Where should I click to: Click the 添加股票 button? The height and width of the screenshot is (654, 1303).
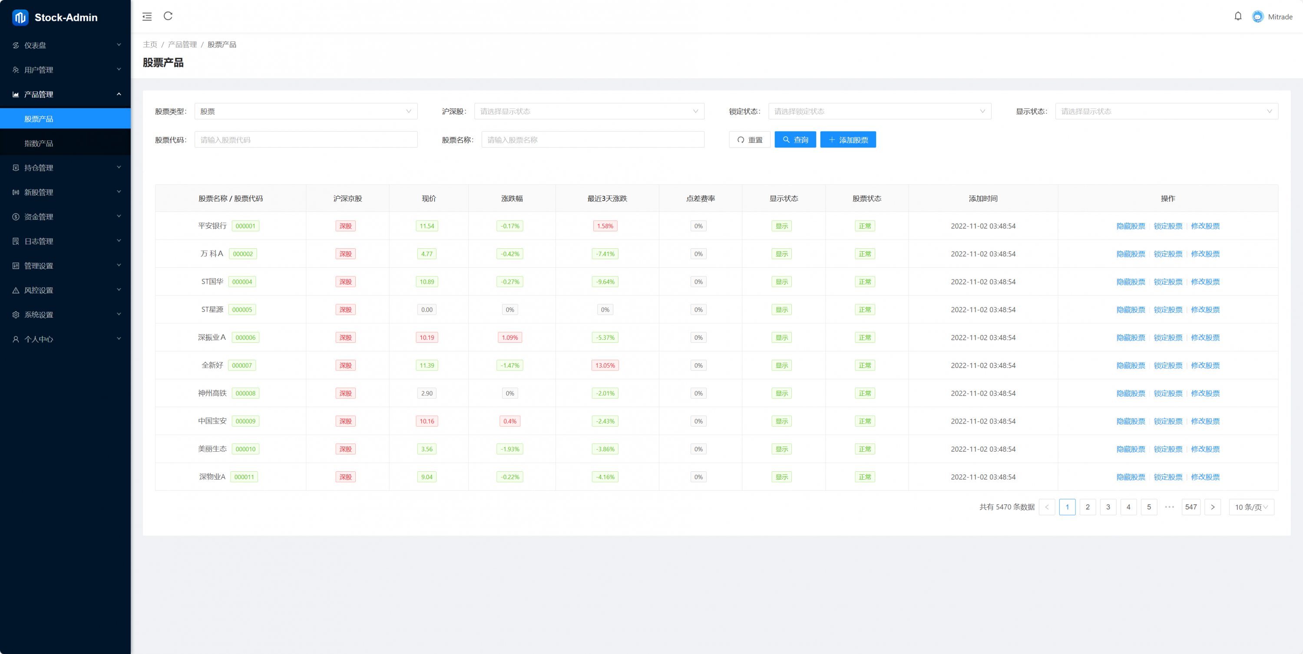(x=848, y=140)
